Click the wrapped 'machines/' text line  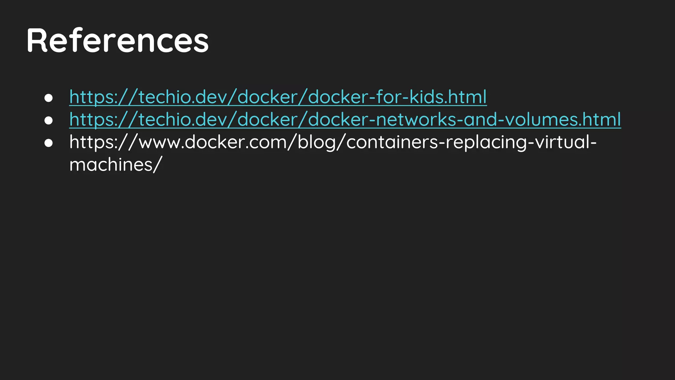coord(116,164)
